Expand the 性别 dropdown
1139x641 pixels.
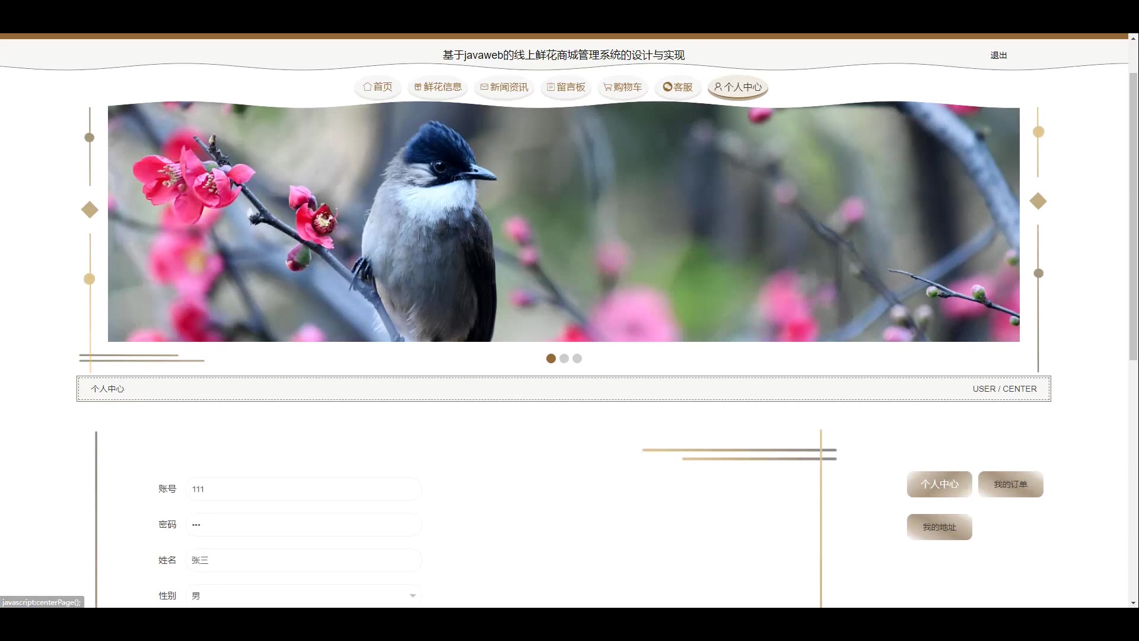coord(304,596)
